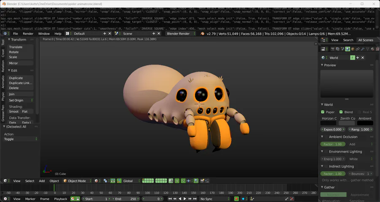
Task: Open the Object properties cube icon
Action: pyautogui.click(x=353, y=49)
